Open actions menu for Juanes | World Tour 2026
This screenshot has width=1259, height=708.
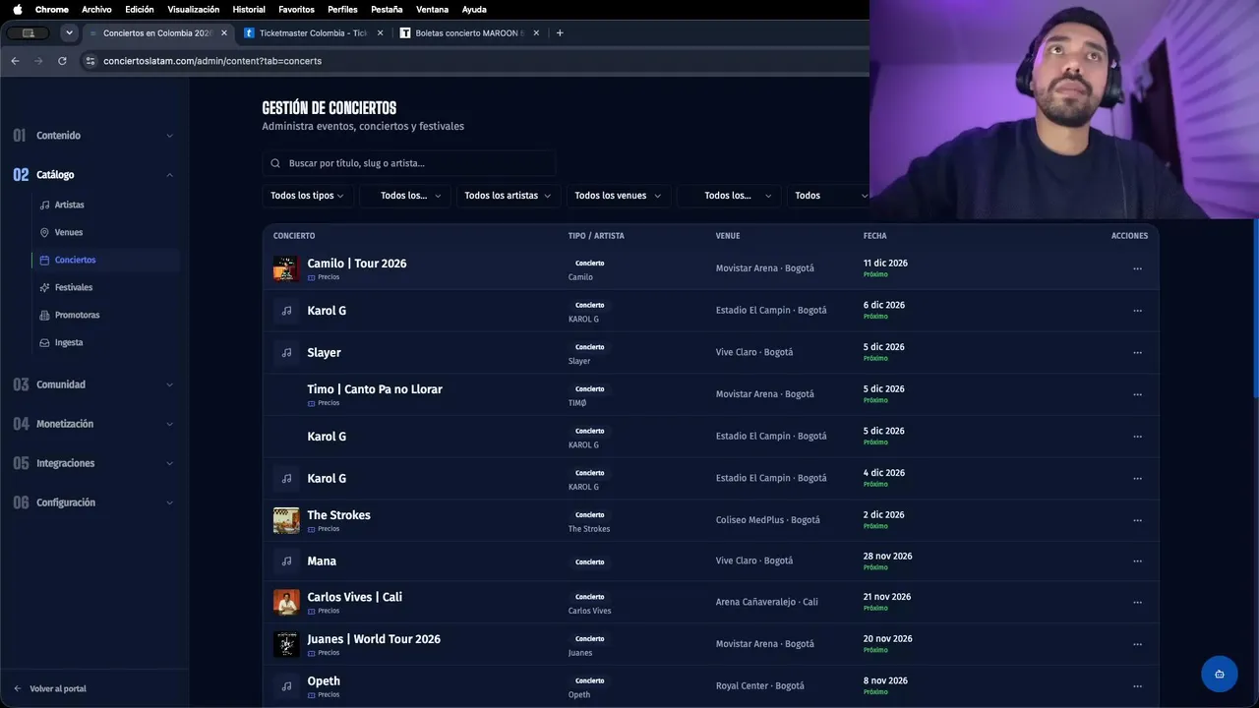coord(1137,645)
